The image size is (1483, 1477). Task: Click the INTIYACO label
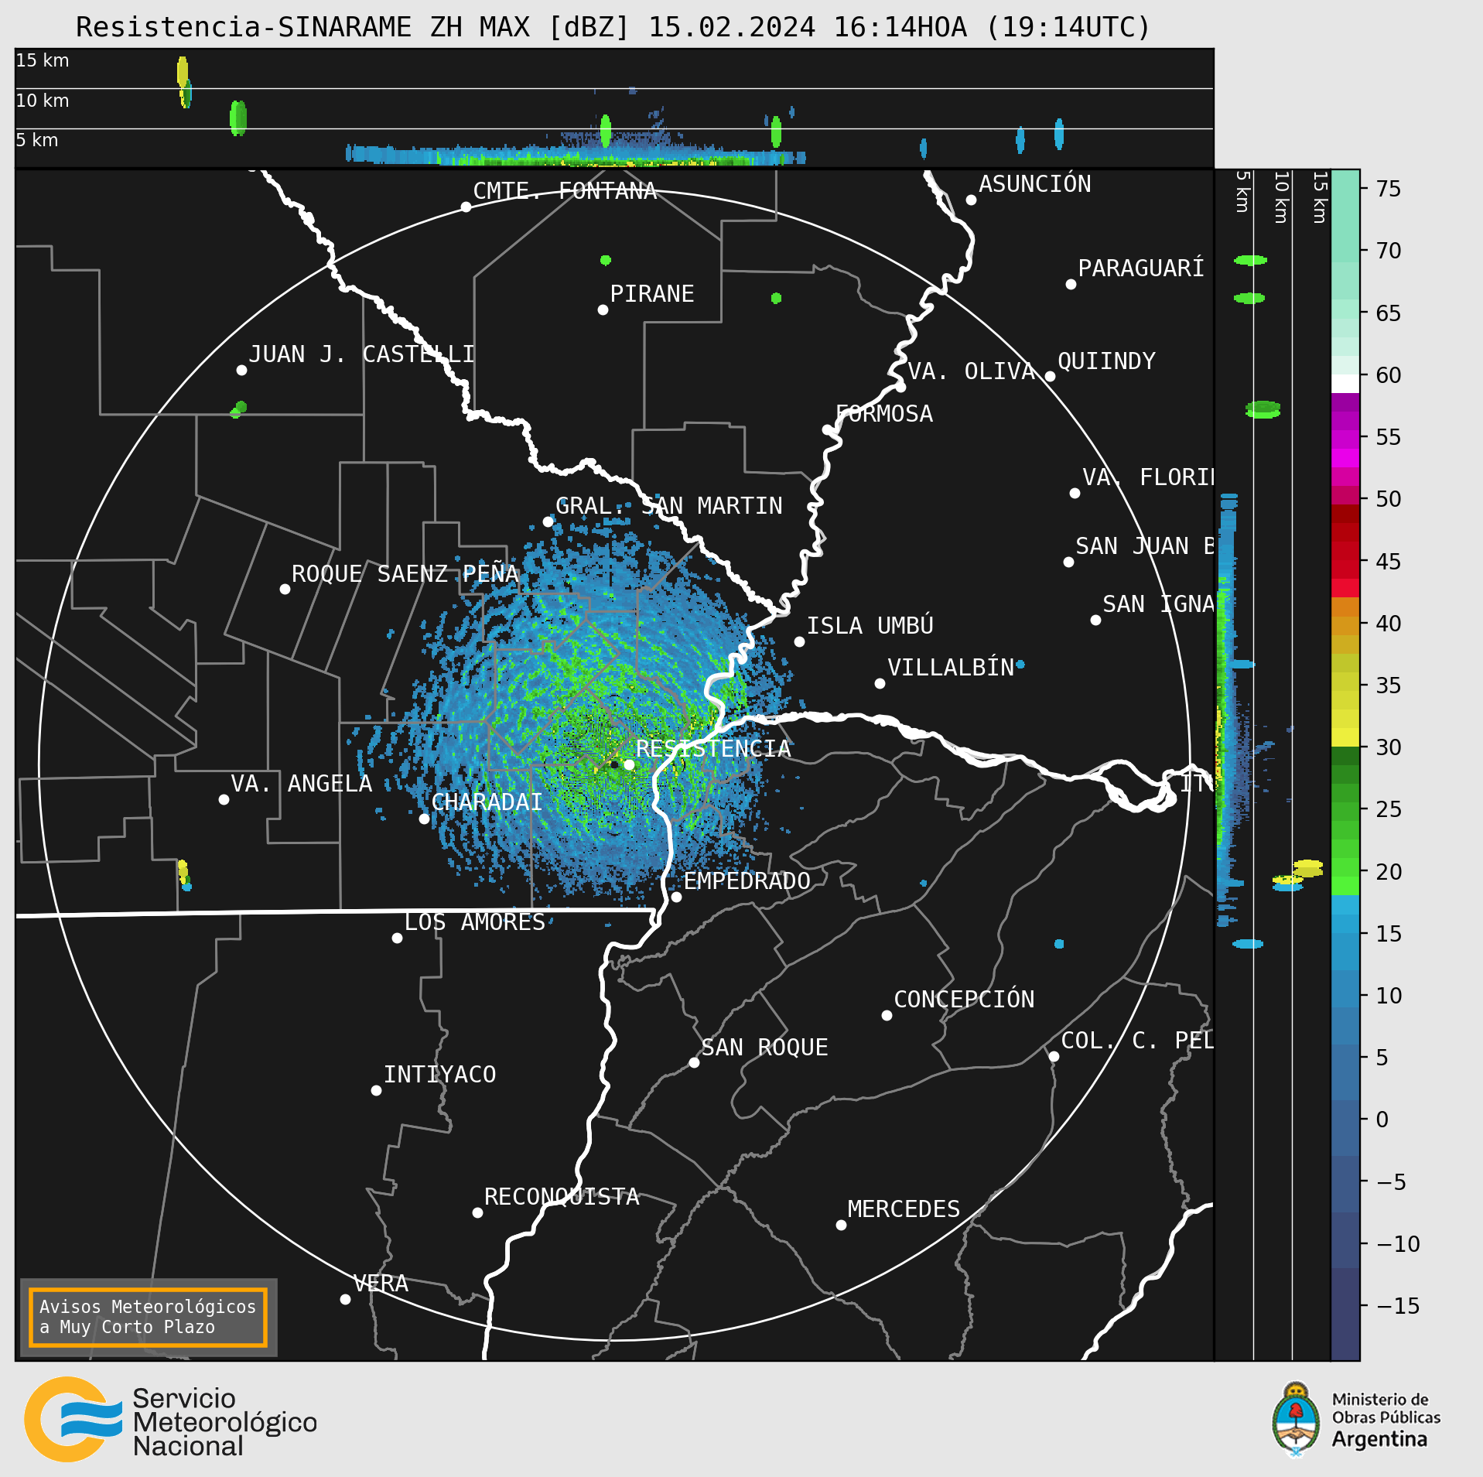(x=440, y=1075)
